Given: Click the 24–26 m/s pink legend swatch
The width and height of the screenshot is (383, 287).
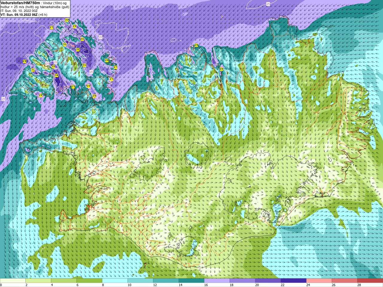Looking at the screenshot, I should pyautogui.click(x=319, y=281).
